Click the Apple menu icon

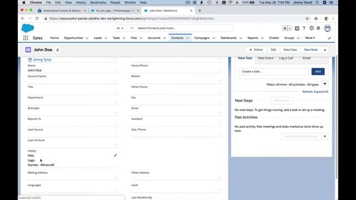(23, 2)
